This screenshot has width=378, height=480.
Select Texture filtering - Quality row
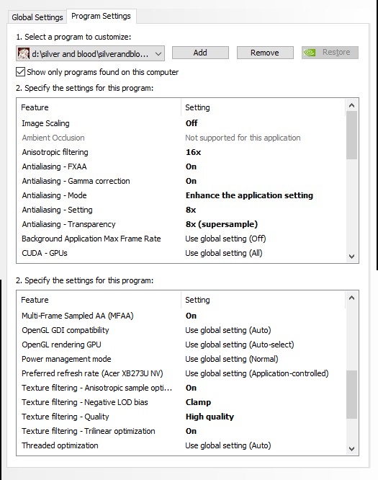(181, 417)
